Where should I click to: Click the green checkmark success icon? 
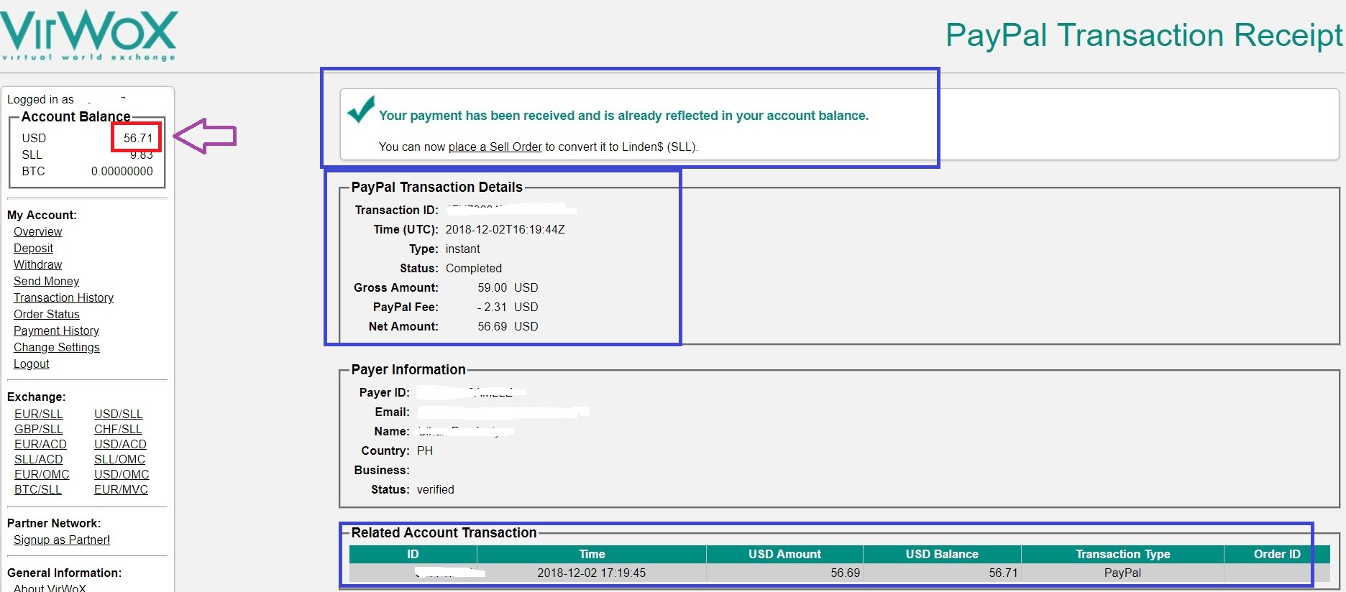(x=361, y=110)
